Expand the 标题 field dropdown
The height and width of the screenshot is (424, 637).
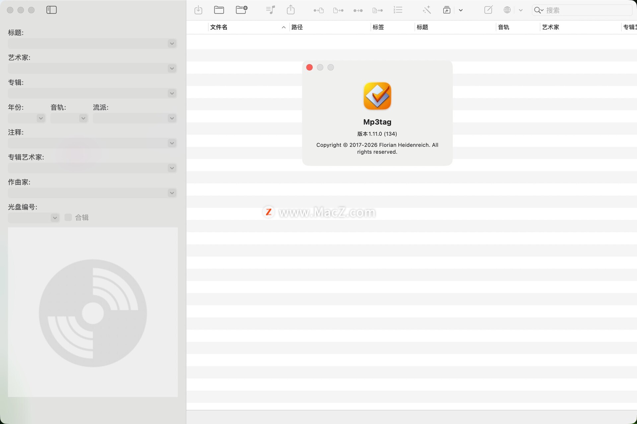click(x=172, y=43)
